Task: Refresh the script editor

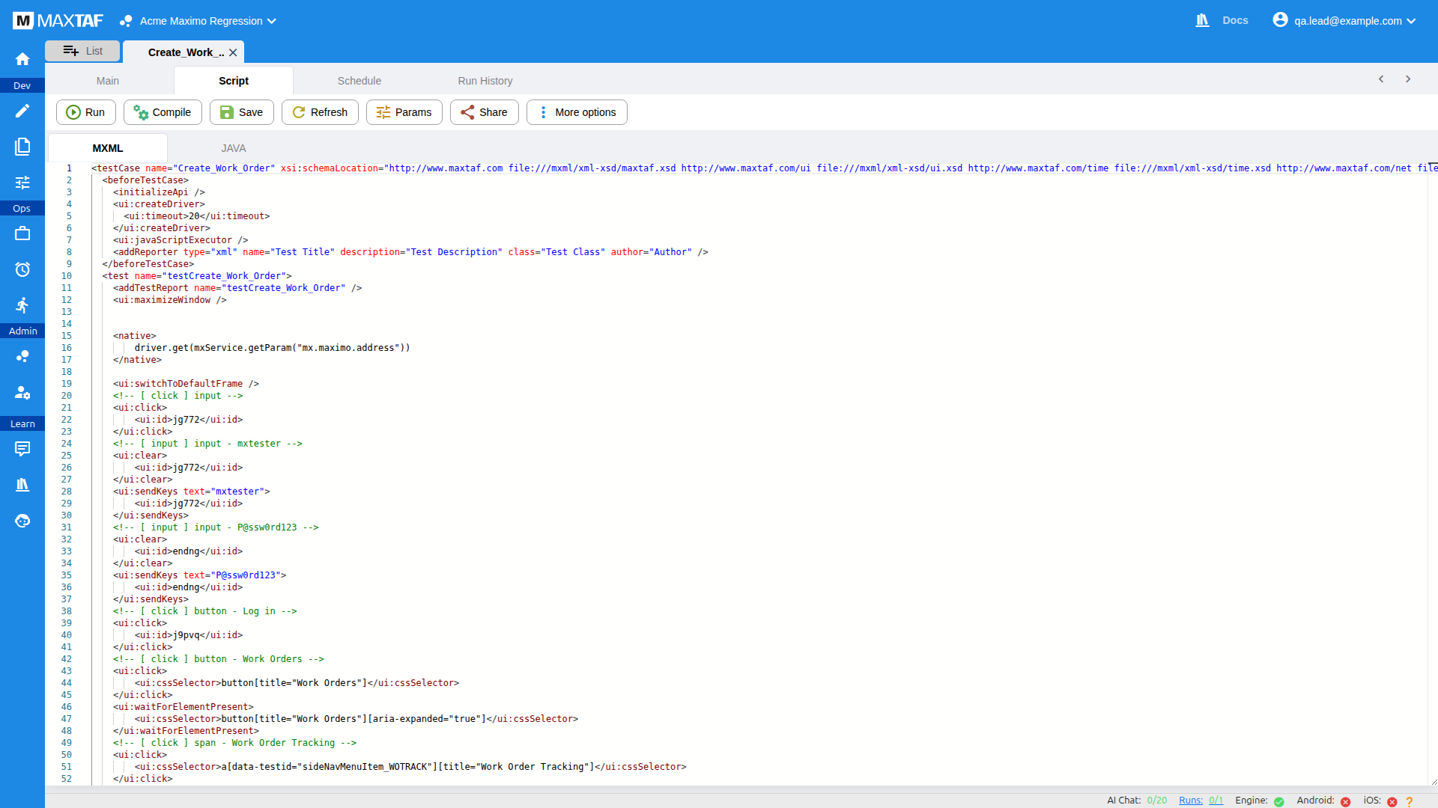Action: (320, 112)
